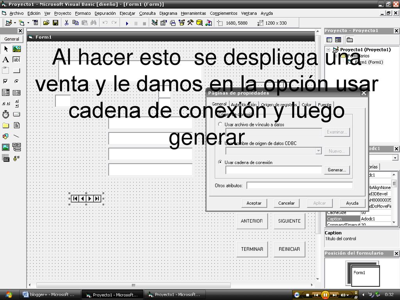Switch to the Autenticación tab
The width and height of the screenshot is (400, 300).
click(x=244, y=104)
